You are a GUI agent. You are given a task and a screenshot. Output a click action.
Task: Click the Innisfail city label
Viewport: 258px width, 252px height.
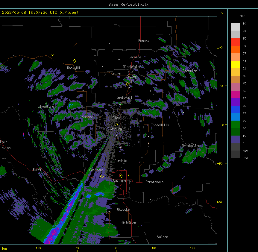pyautogui.click(x=124, y=98)
